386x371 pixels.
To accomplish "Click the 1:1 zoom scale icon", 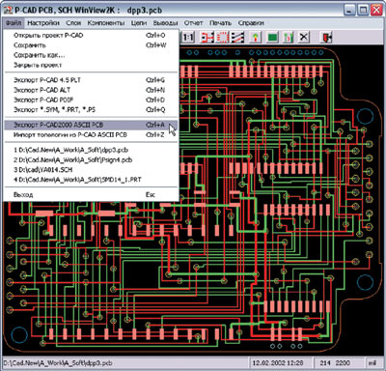I will (188, 38).
